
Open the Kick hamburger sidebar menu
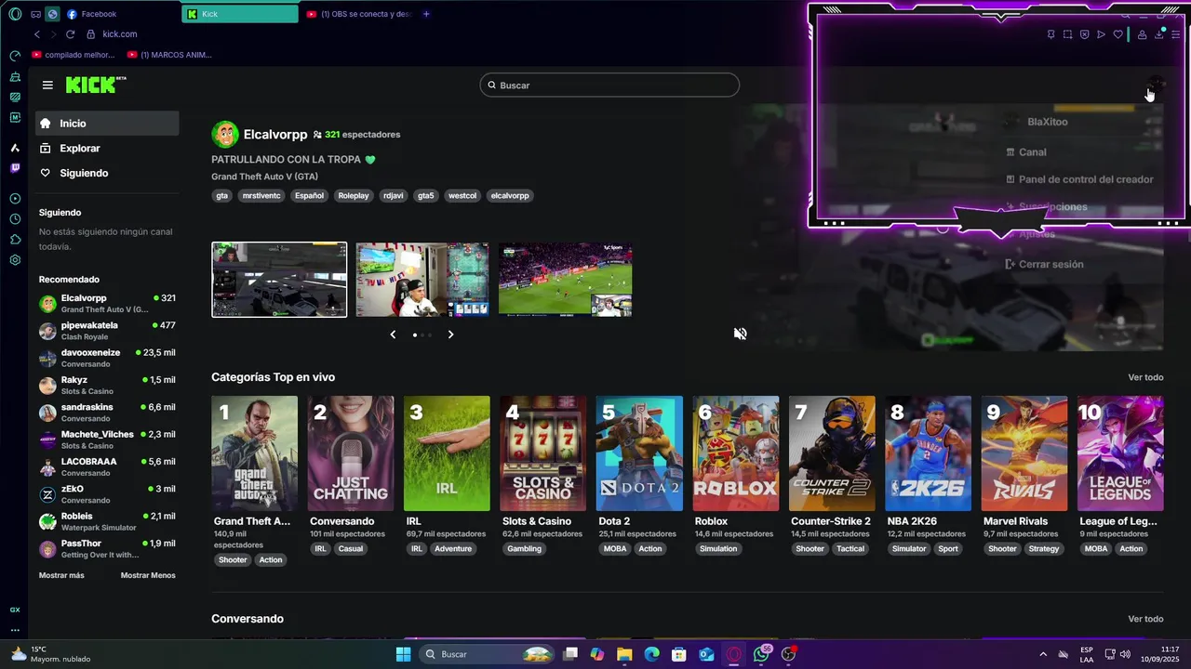click(x=47, y=85)
